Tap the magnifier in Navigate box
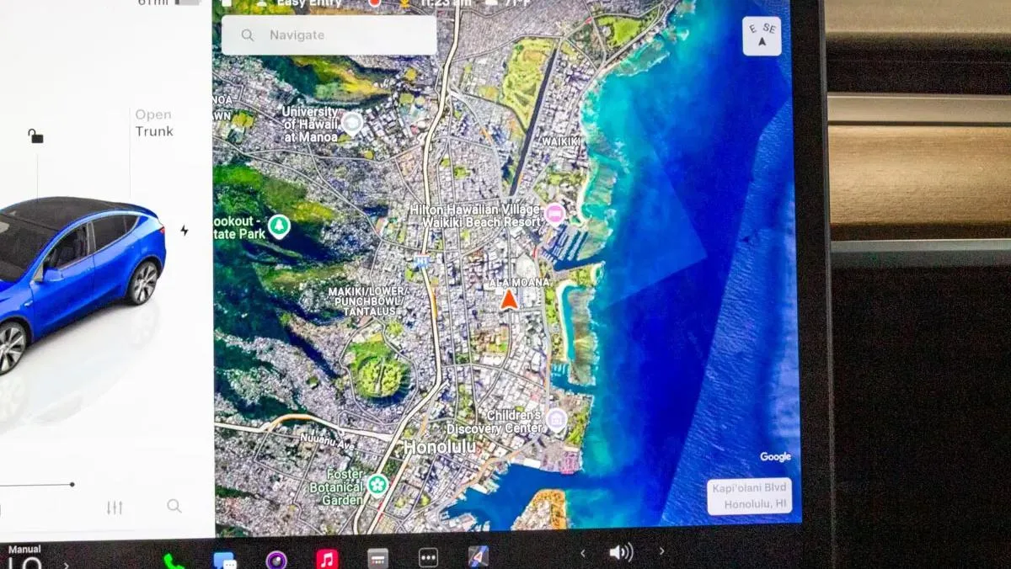Viewport: 1011px width, 569px height. pyautogui.click(x=248, y=35)
